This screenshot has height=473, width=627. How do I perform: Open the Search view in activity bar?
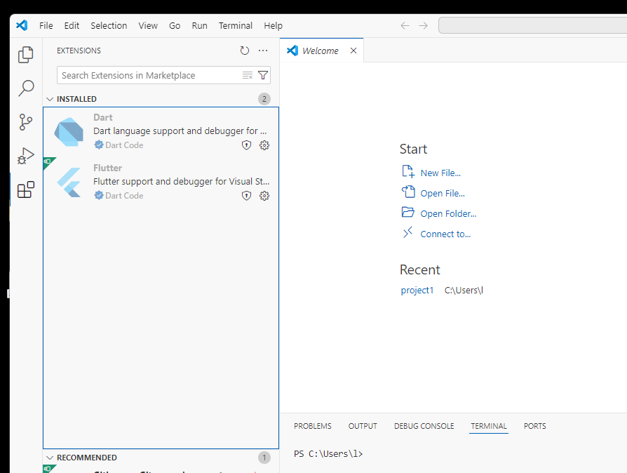25,88
